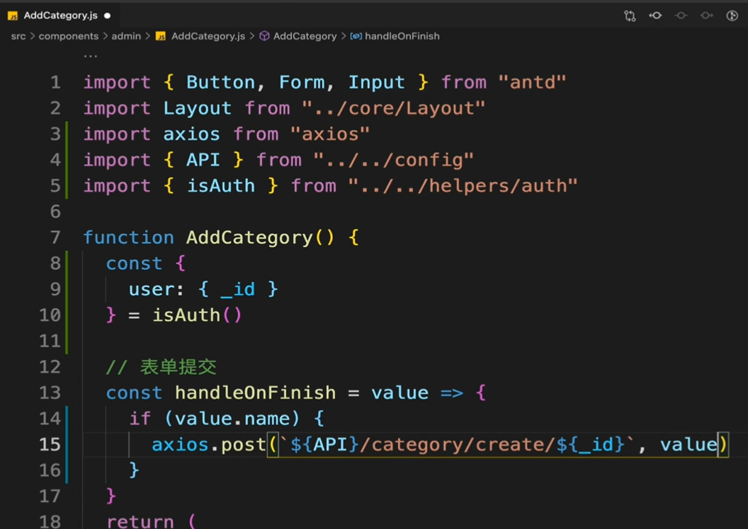Click the unsaved dot on AddCategory.js tab
The height and width of the screenshot is (529, 748).
[108, 16]
